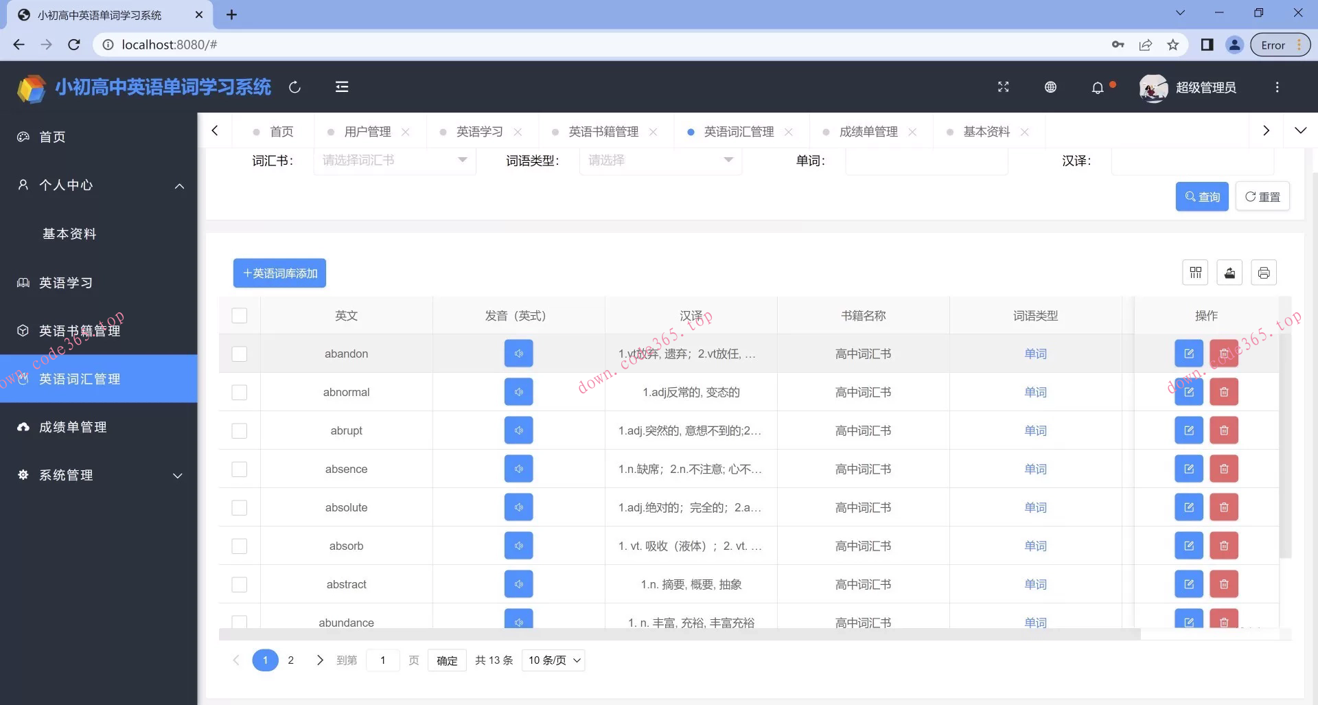Open the notification bell icon

[x=1099, y=87]
